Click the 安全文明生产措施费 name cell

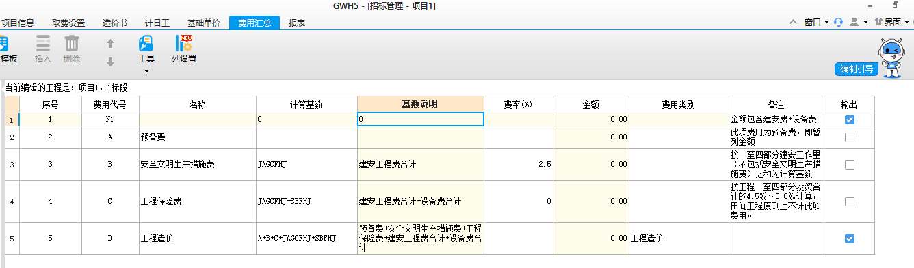pyautogui.click(x=197, y=165)
